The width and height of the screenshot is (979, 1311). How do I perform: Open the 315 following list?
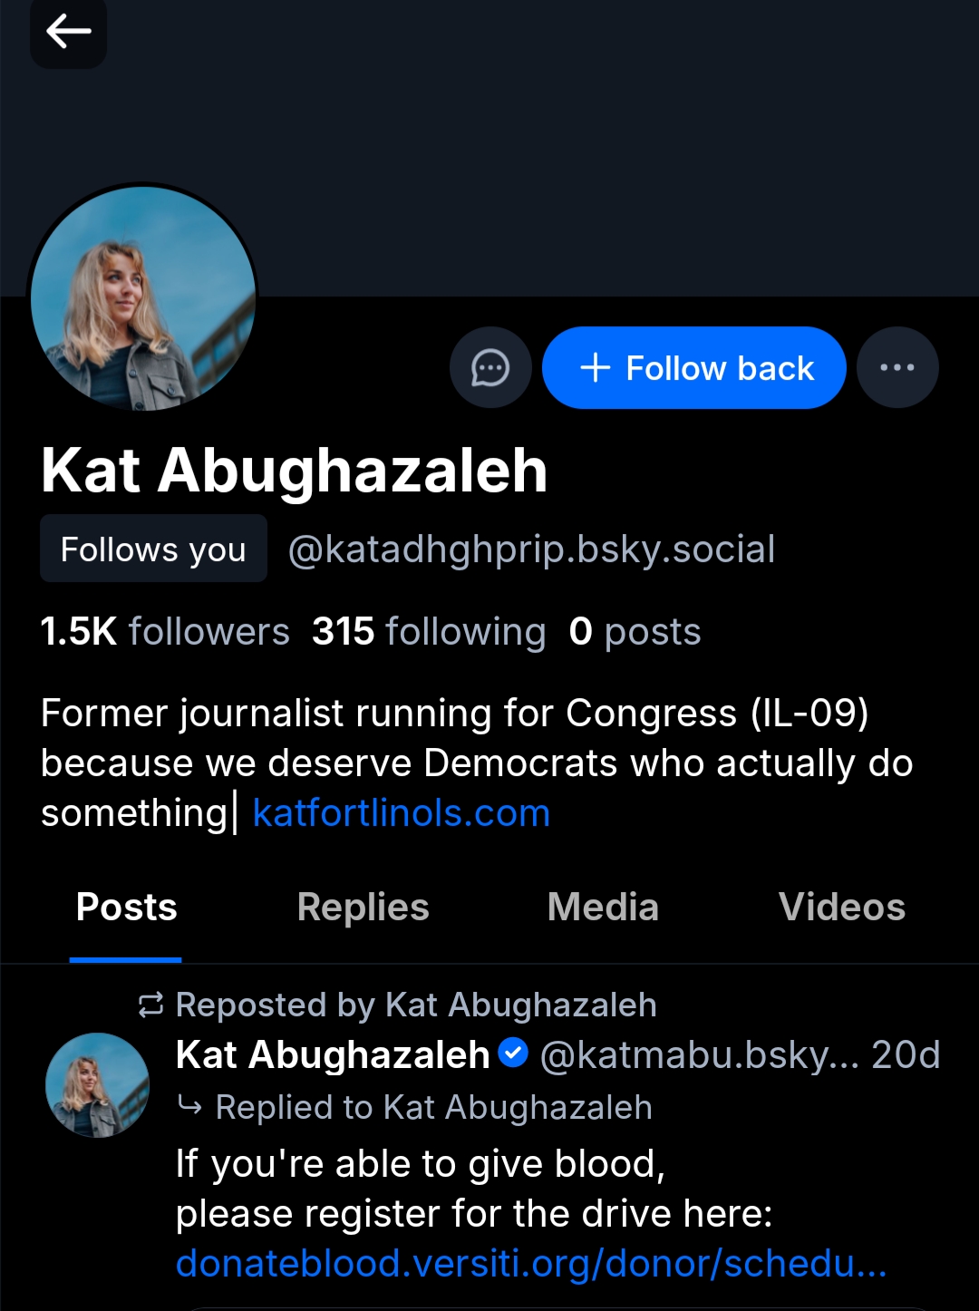[429, 632]
